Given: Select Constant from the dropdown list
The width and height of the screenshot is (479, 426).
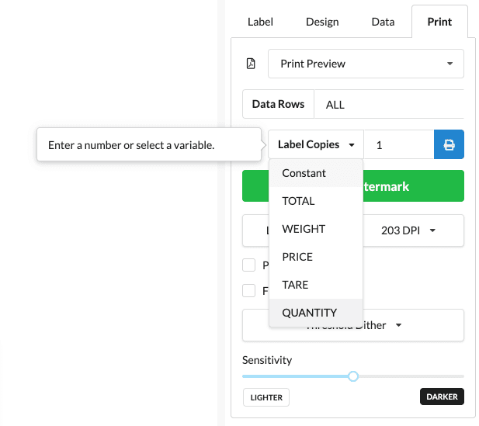Looking at the screenshot, I should click(x=304, y=173).
